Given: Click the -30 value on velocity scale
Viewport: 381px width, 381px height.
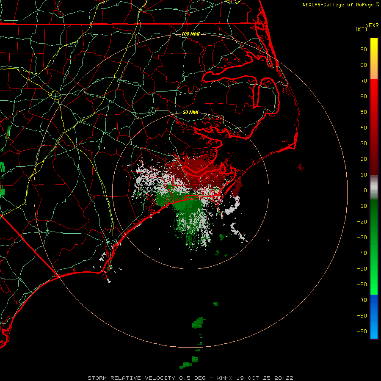Looking at the screenshot, I should coord(362,237).
